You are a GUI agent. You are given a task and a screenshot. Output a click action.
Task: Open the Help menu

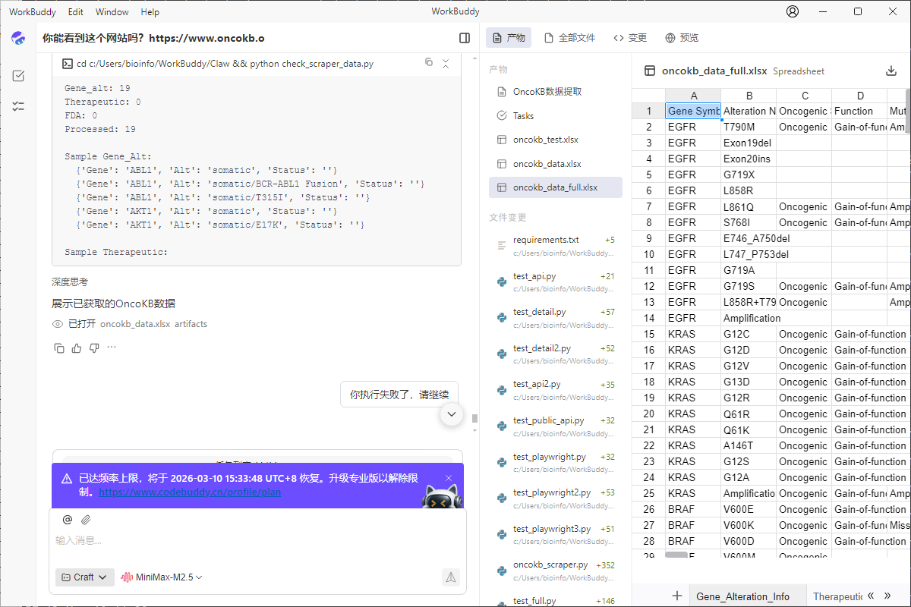pos(150,11)
